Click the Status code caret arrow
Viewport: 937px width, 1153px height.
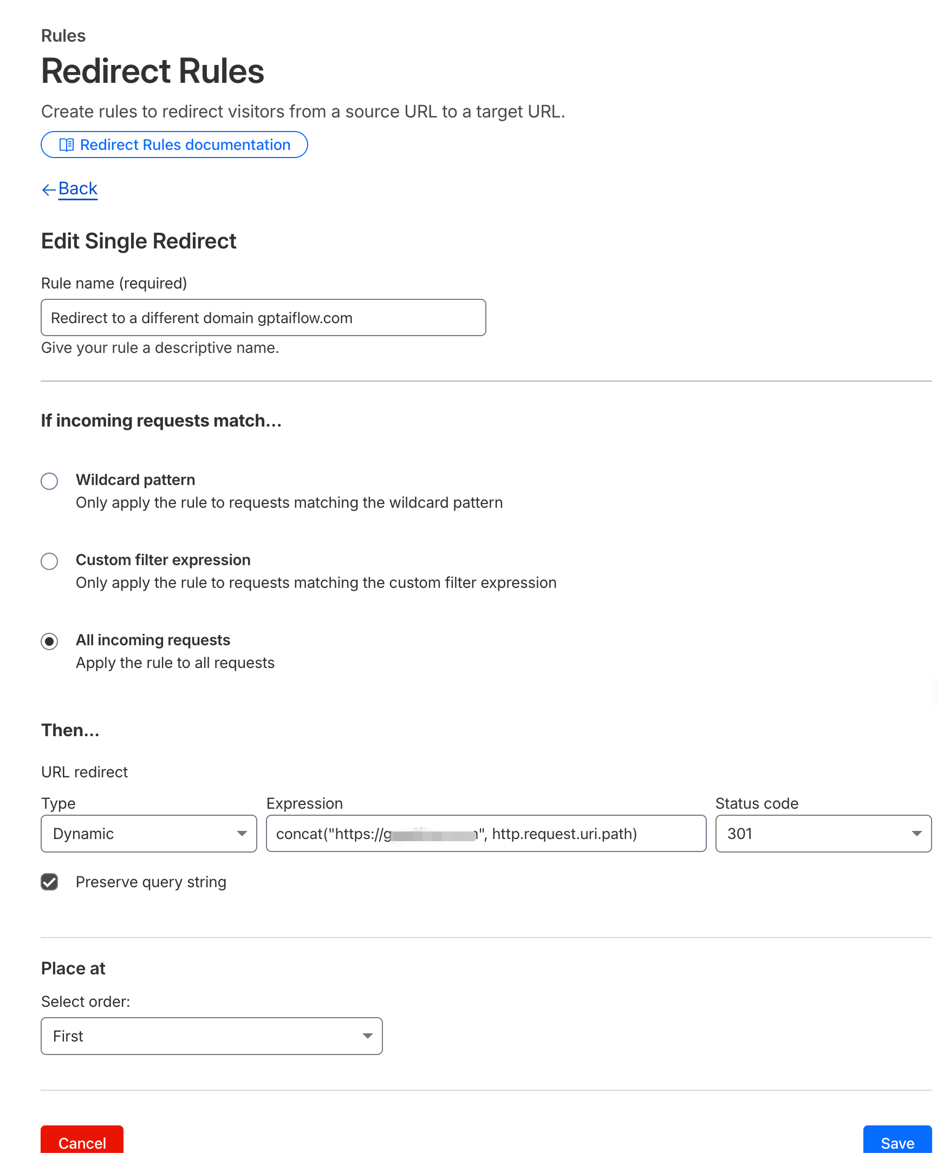click(x=916, y=834)
